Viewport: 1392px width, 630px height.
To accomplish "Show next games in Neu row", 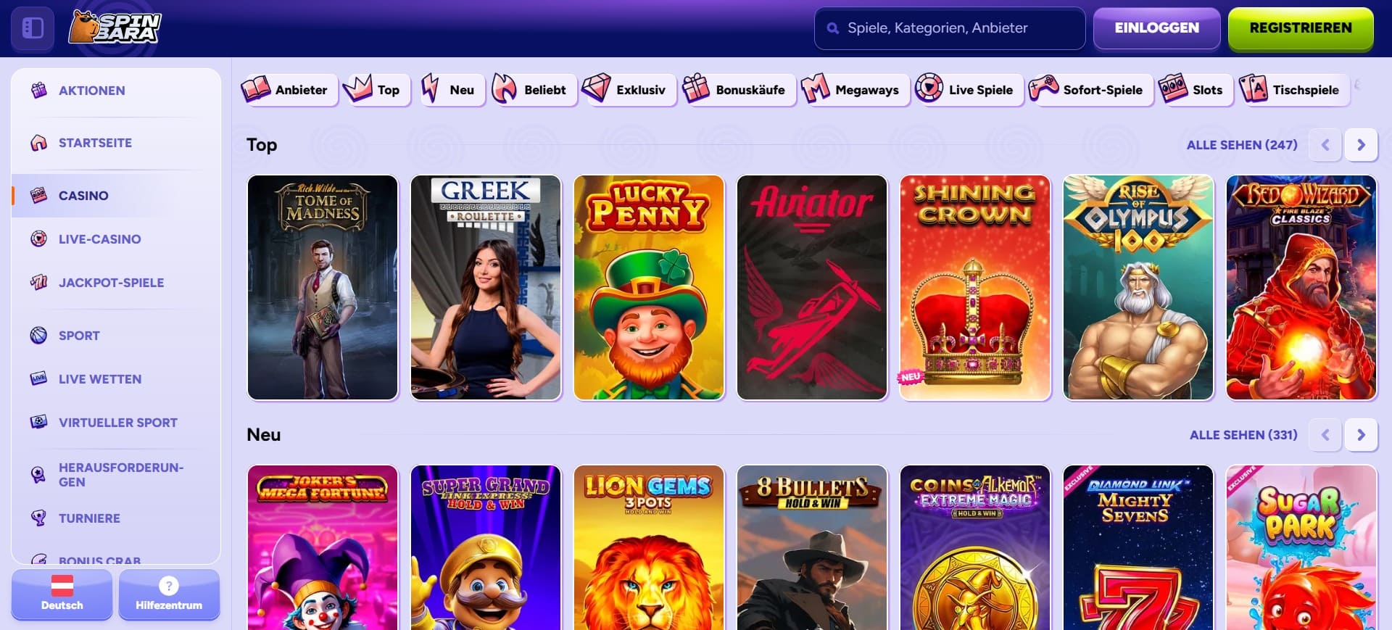I will [1361, 435].
